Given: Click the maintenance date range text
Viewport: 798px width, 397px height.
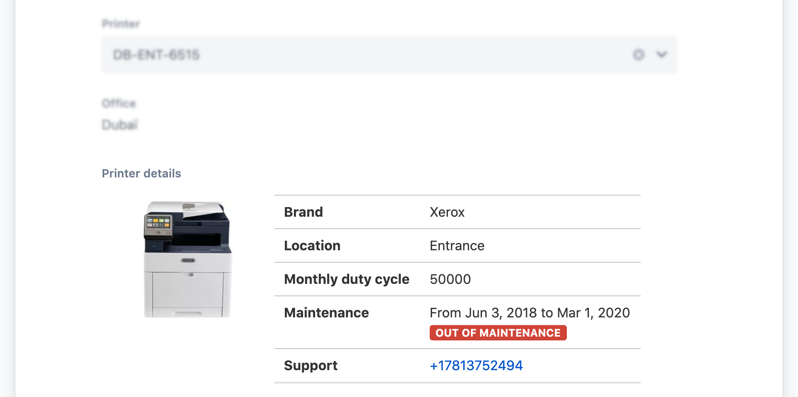Looking at the screenshot, I should tap(529, 313).
